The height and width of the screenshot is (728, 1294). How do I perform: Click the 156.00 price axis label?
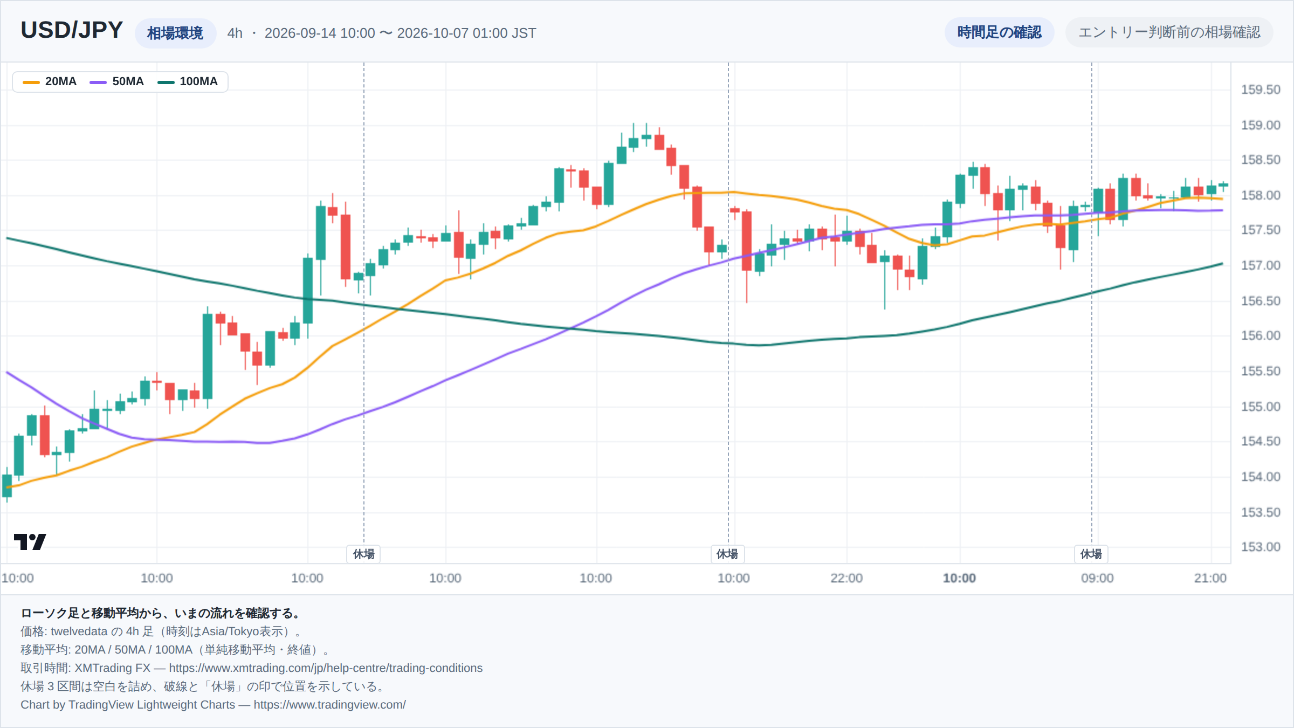pyautogui.click(x=1261, y=336)
